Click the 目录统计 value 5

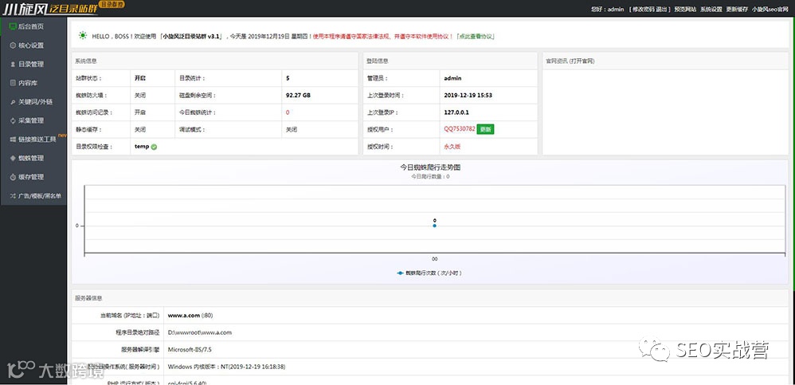[288, 79]
